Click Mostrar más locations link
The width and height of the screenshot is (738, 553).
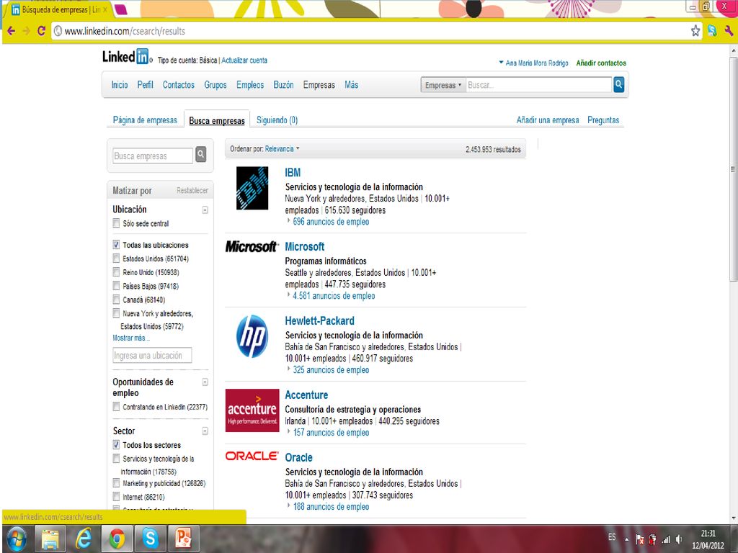[x=131, y=338]
